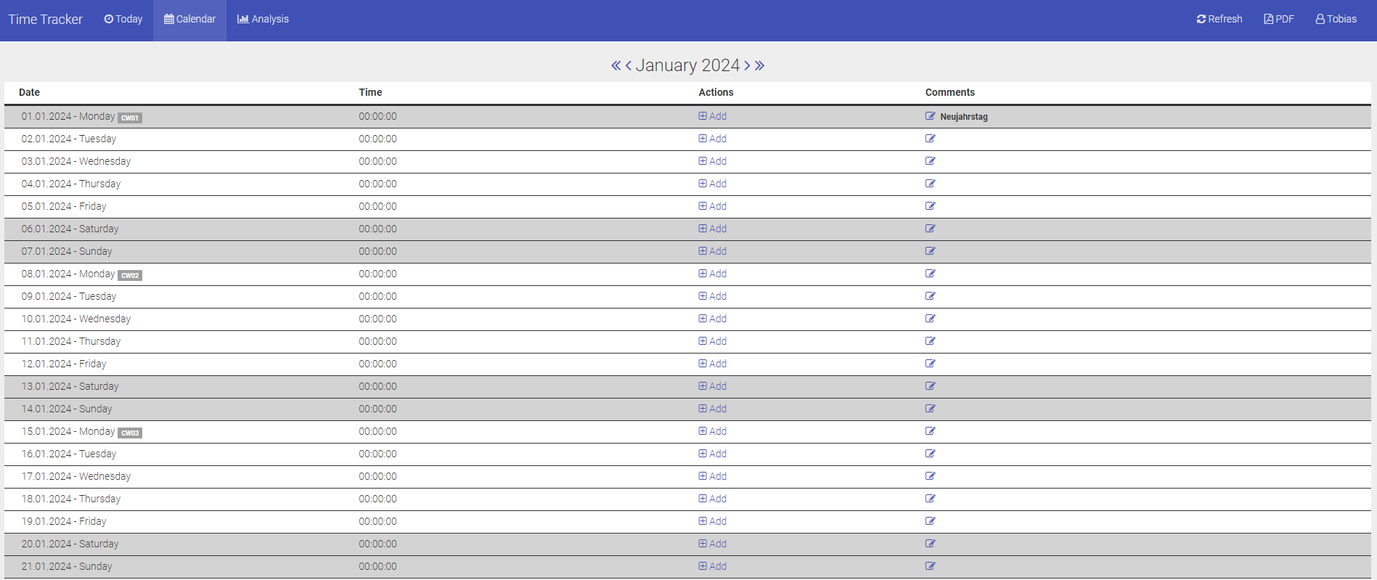Edit comment for 11.01.2024 Thursday
The height and width of the screenshot is (580, 1377).
pyautogui.click(x=931, y=341)
